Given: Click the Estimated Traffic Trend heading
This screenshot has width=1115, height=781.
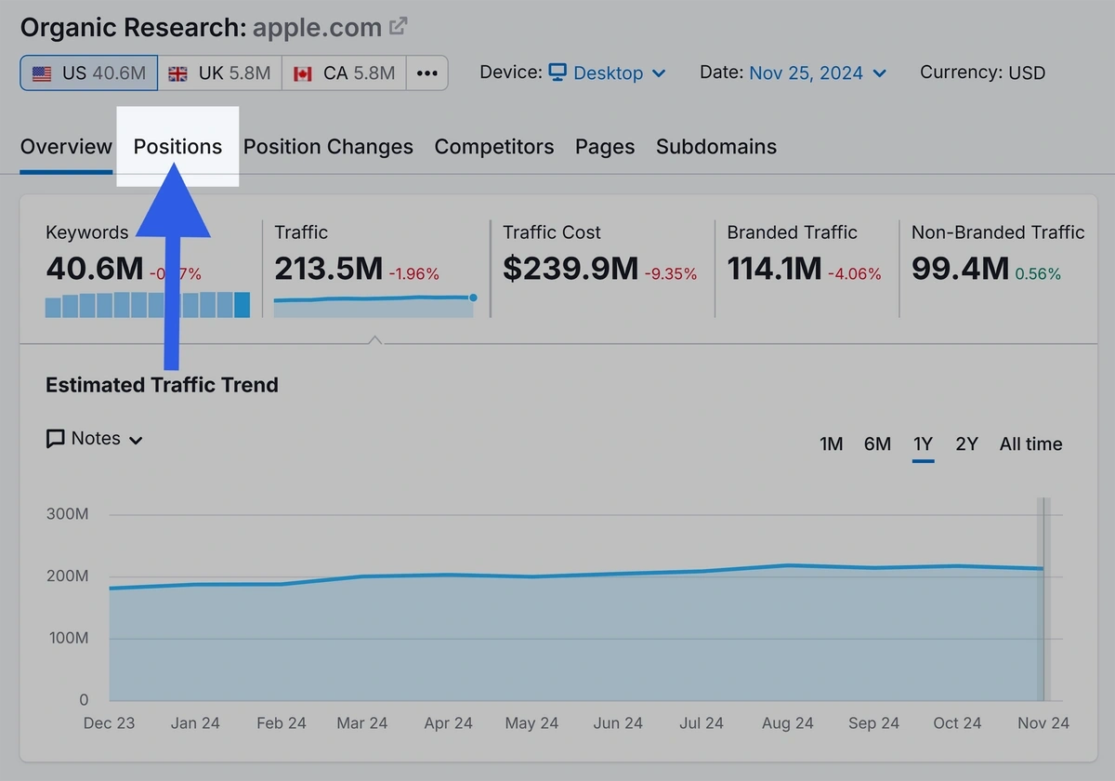Looking at the screenshot, I should click(x=162, y=385).
